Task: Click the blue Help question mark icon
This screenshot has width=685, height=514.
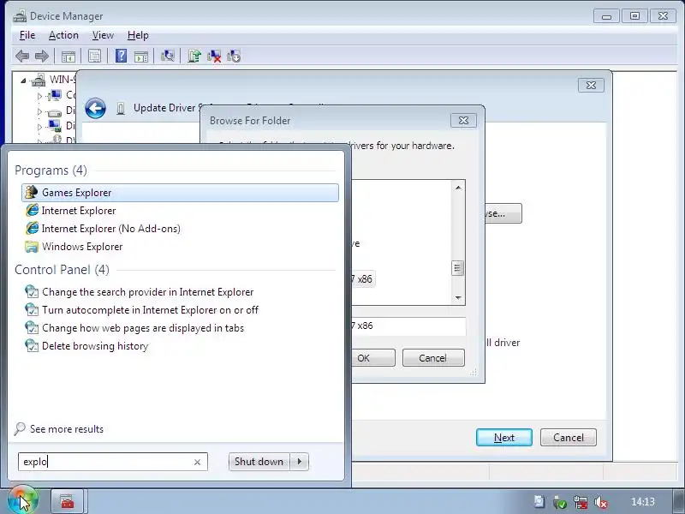Action: [x=121, y=56]
